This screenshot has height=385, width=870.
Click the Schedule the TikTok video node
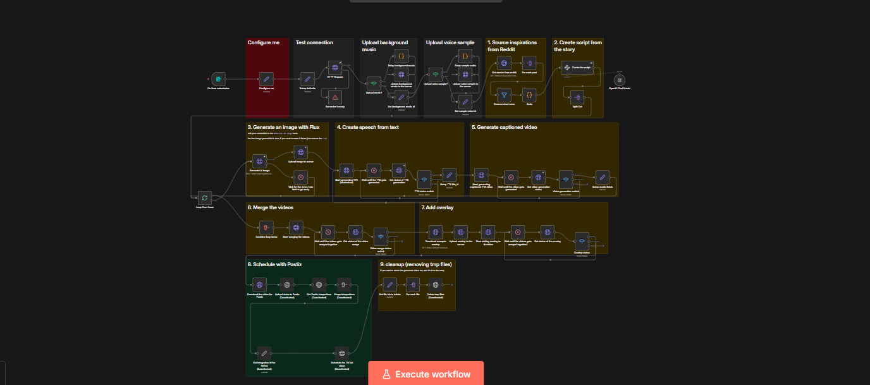341,353
